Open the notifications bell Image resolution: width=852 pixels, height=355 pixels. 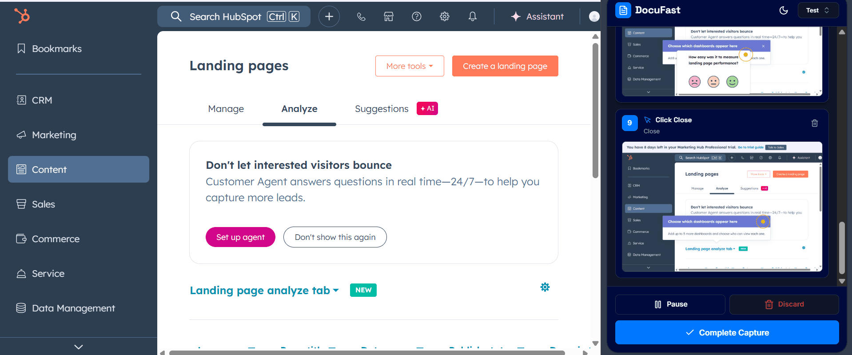point(473,16)
